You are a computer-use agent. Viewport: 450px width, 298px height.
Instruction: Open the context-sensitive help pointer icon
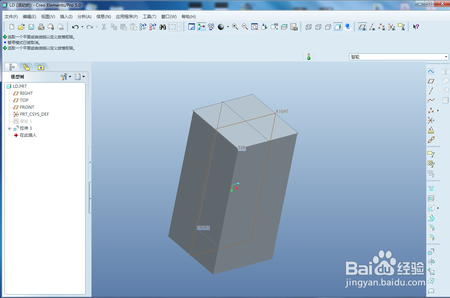pyautogui.click(x=416, y=27)
